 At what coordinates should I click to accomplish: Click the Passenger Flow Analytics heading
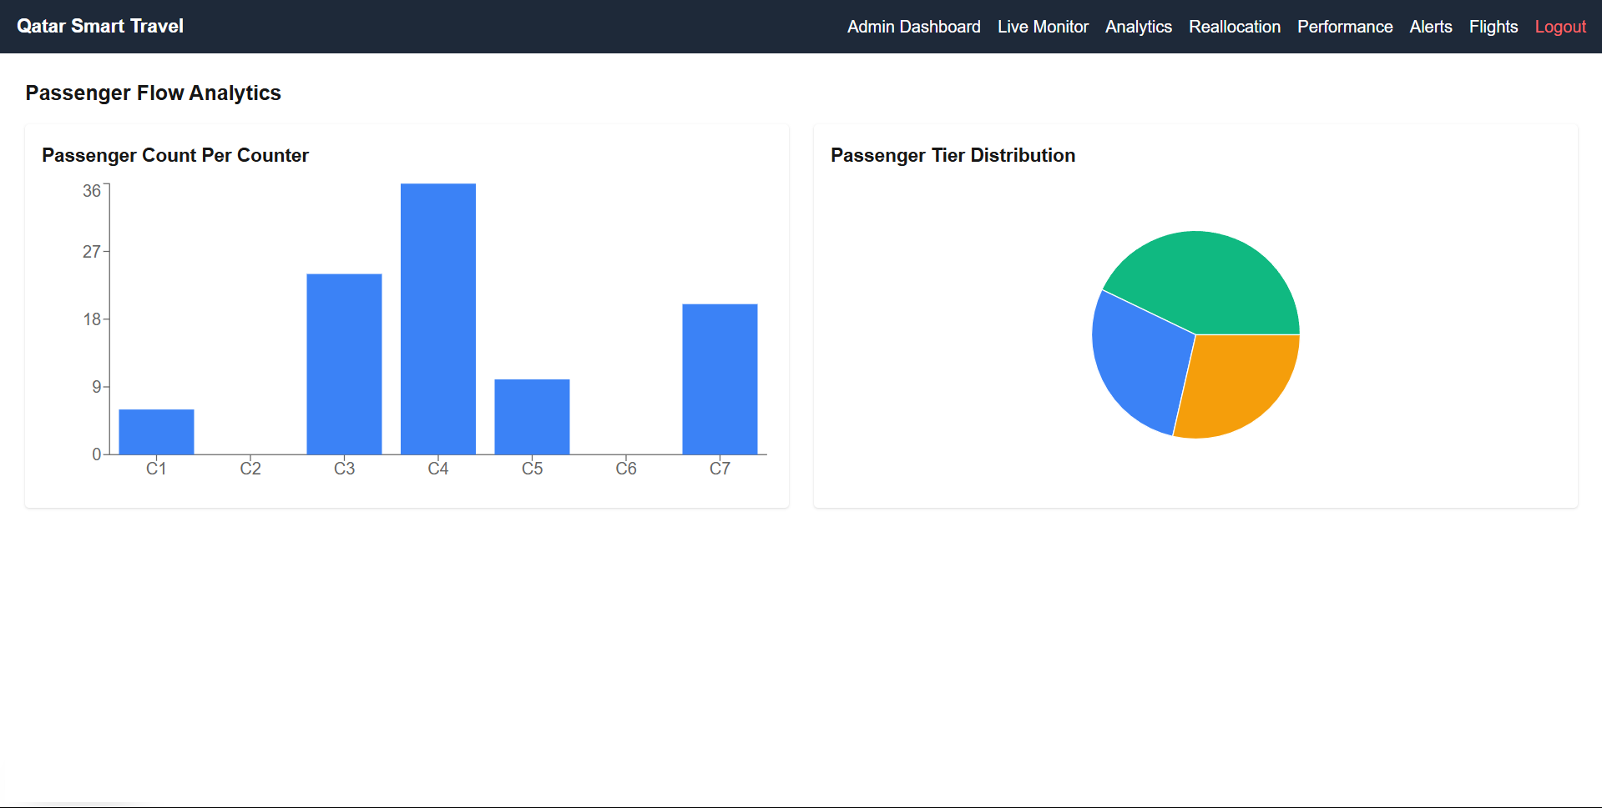pyautogui.click(x=153, y=93)
